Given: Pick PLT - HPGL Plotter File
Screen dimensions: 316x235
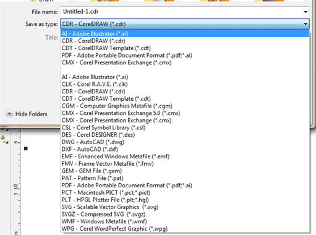Looking at the screenshot, I should click(185, 200).
